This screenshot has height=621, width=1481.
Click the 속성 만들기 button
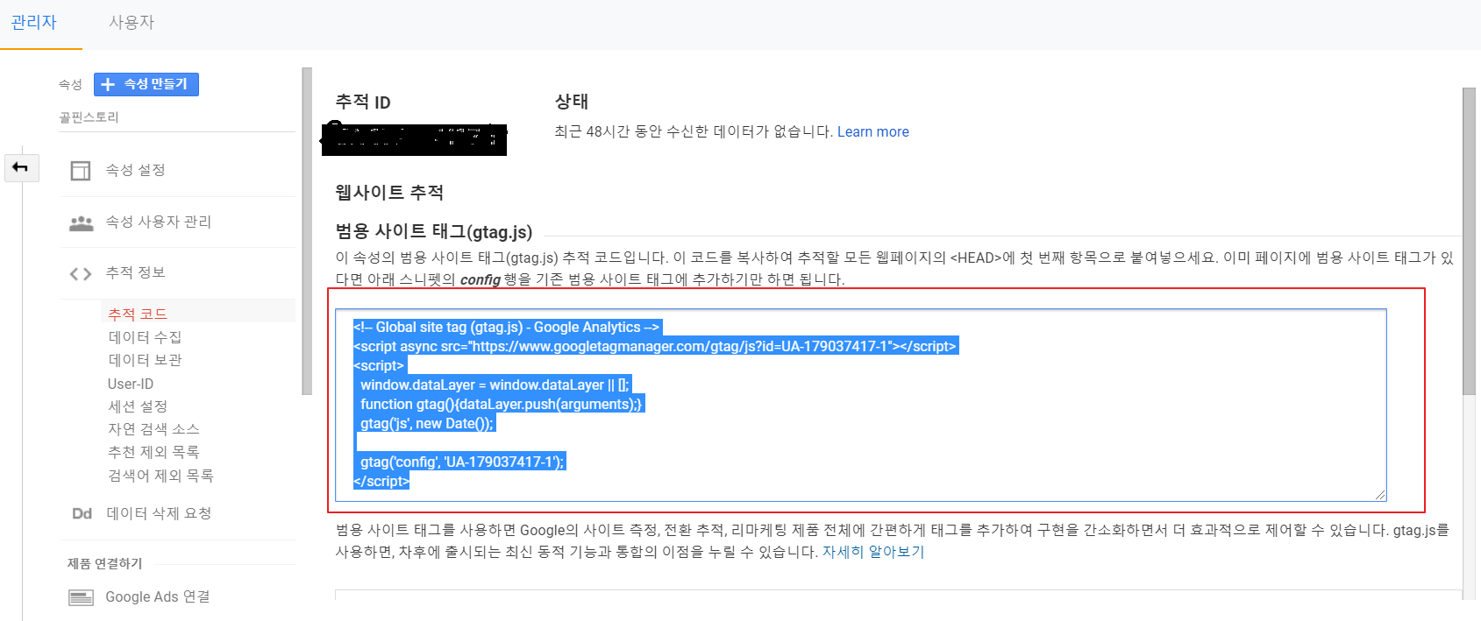(x=146, y=84)
